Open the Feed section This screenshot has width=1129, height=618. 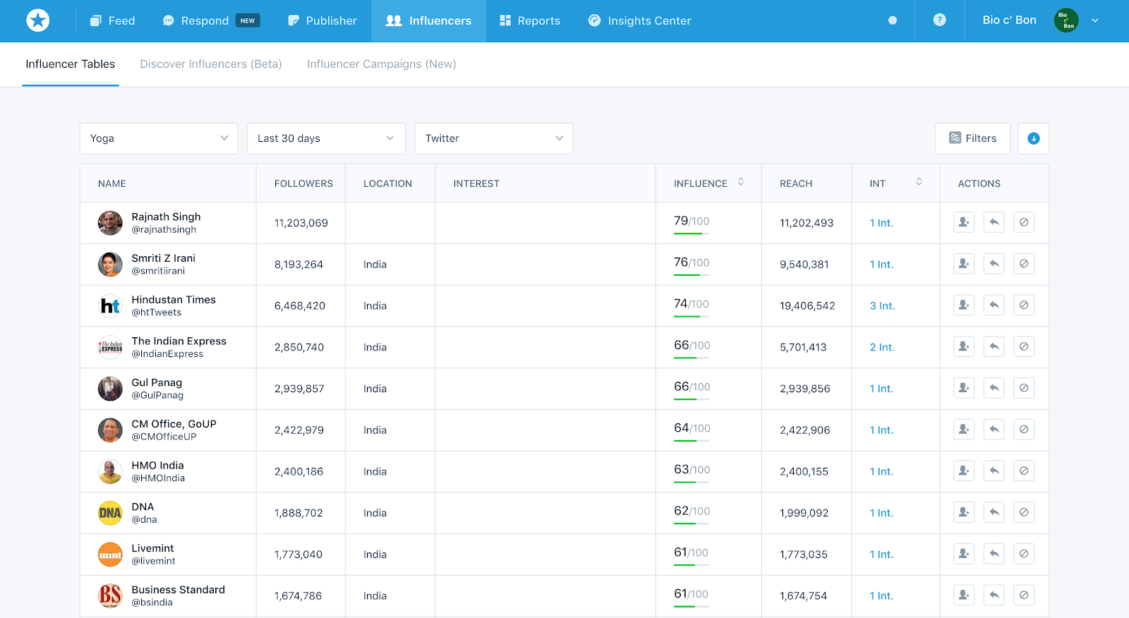[112, 20]
